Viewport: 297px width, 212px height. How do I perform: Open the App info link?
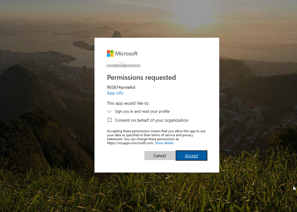(115, 93)
